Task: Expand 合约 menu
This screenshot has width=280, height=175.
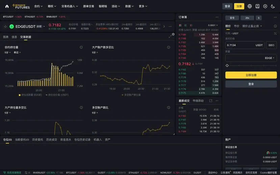Action: 39,6
